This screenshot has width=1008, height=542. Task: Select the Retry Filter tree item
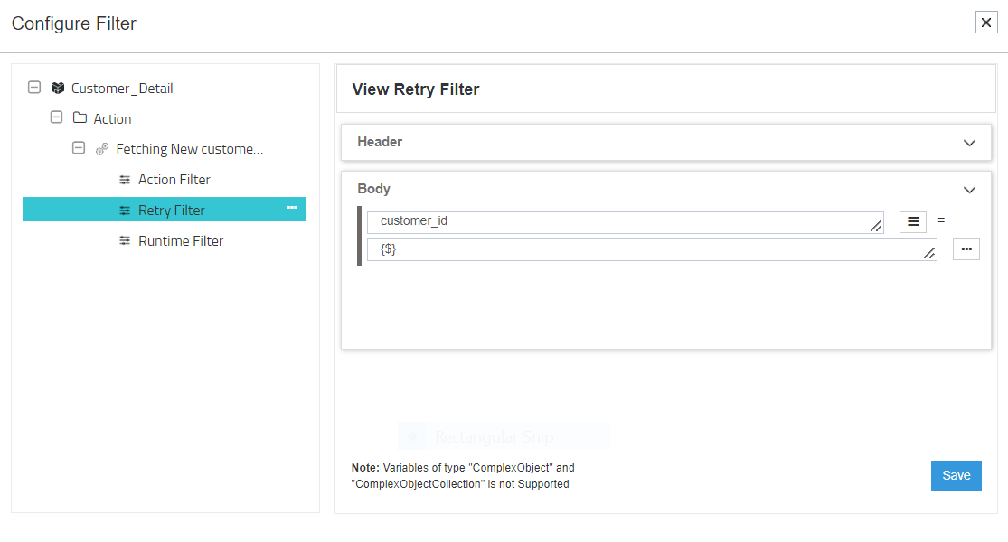click(171, 210)
